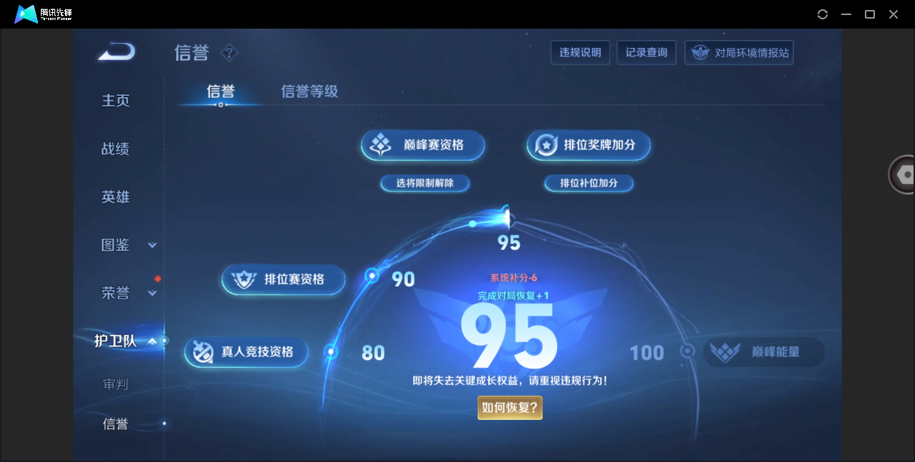Open 荣誉 in sidebar
This screenshot has width=915, height=462.
(116, 293)
